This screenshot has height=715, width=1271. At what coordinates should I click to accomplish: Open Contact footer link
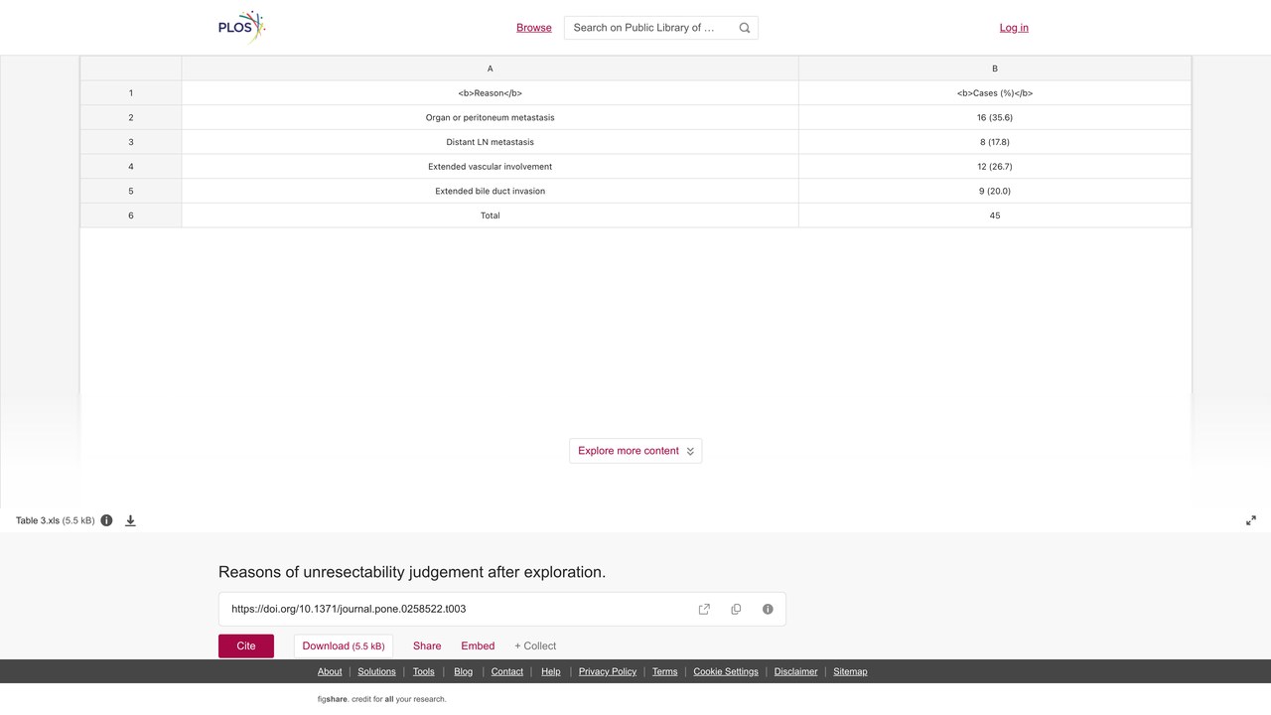(507, 671)
